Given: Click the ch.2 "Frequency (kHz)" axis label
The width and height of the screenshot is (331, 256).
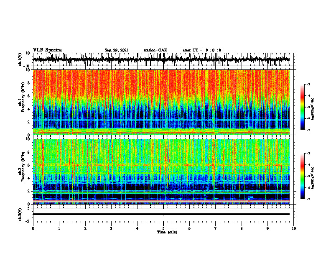Looking at the screenshot, I should 23,166.
